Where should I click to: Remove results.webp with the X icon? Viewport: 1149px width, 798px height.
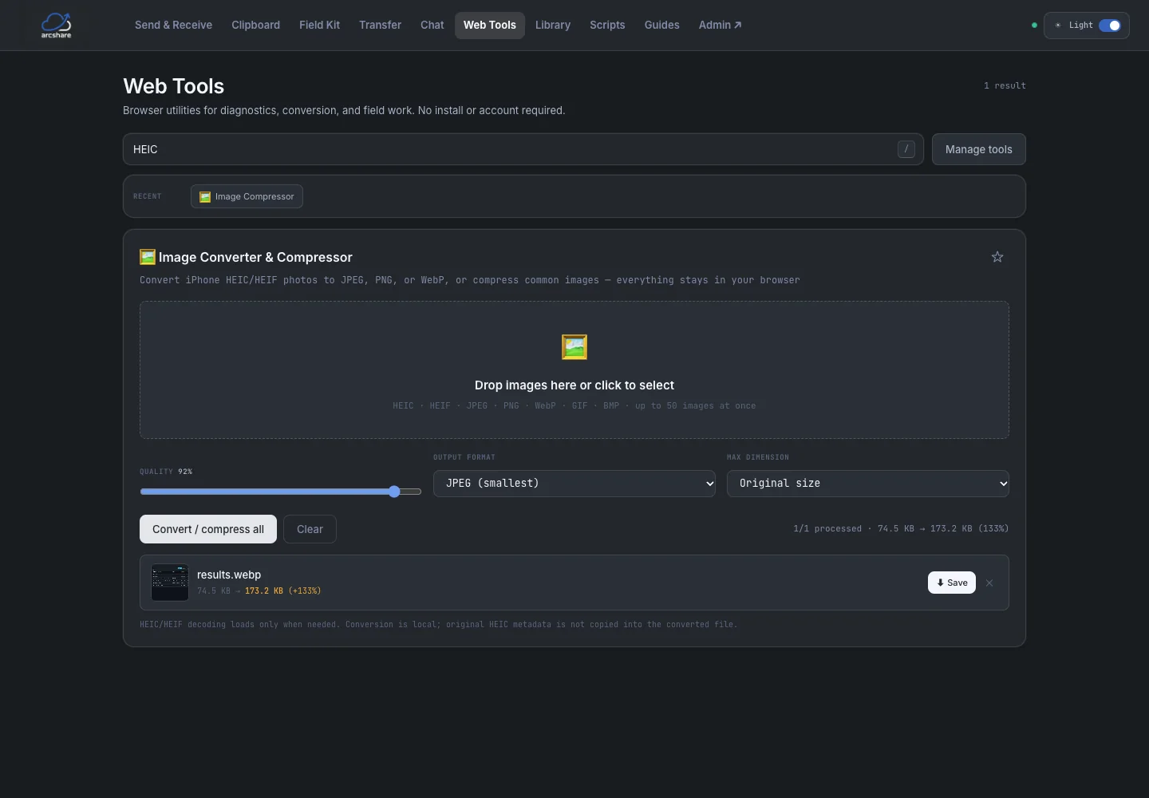[989, 583]
